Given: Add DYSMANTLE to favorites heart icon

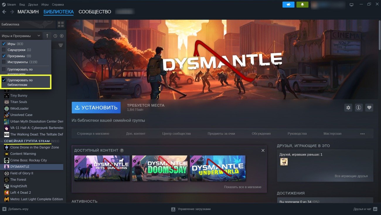Looking at the screenshot, I should (369, 107).
